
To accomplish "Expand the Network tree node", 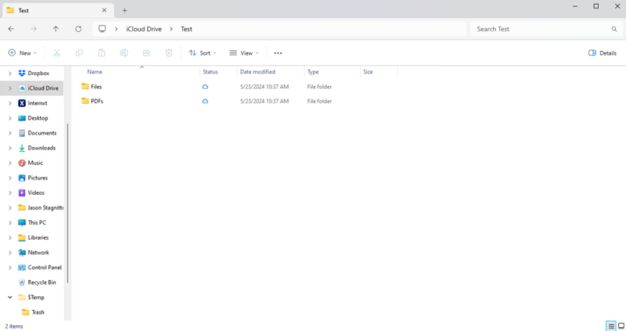I will pos(10,253).
